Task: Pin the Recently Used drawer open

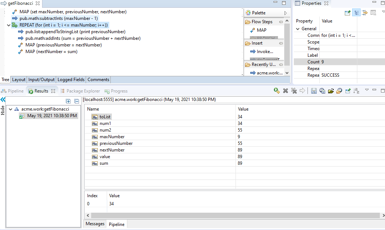Action: pos(281,65)
